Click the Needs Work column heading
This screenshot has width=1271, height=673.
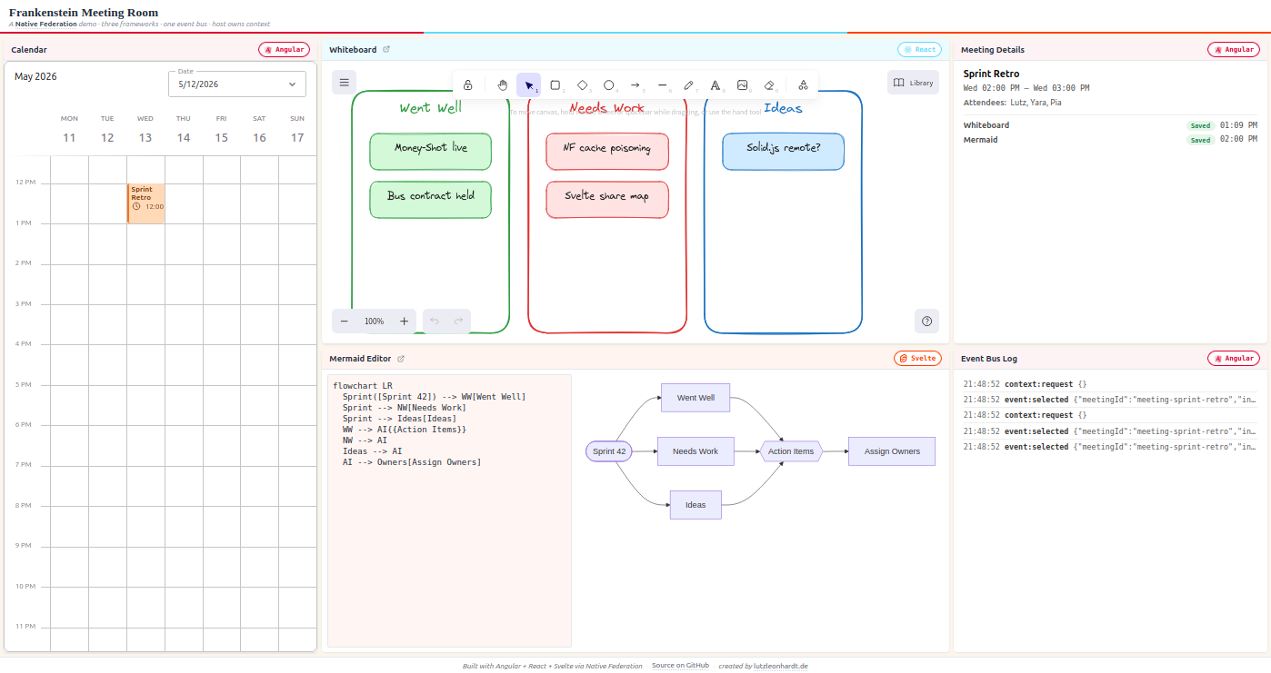607,108
